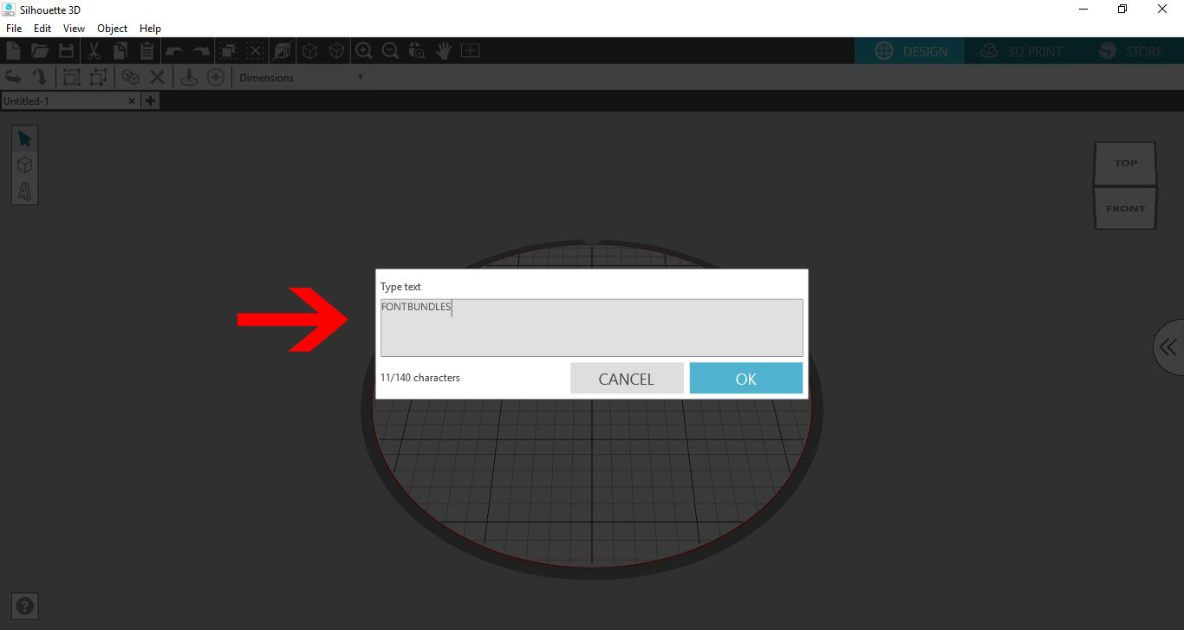Select the 3D cube shape tool
The width and height of the screenshot is (1184, 630).
coord(24,165)
